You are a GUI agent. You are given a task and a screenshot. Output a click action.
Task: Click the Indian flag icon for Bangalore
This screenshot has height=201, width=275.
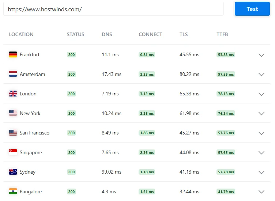(13, 191)
